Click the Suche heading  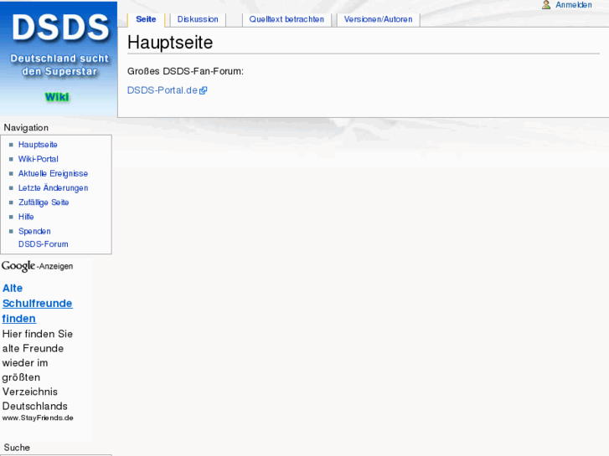[x=17, y=448]
